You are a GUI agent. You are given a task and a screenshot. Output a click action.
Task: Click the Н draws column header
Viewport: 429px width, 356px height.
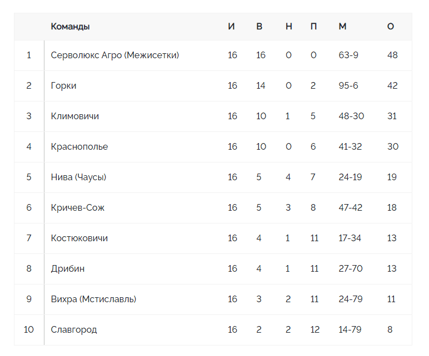(289, 27)
